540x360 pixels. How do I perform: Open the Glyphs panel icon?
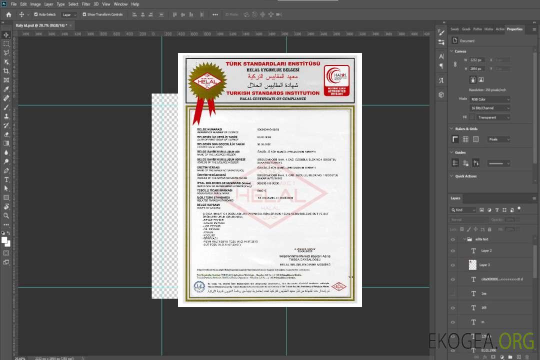[x=441, y=80]
